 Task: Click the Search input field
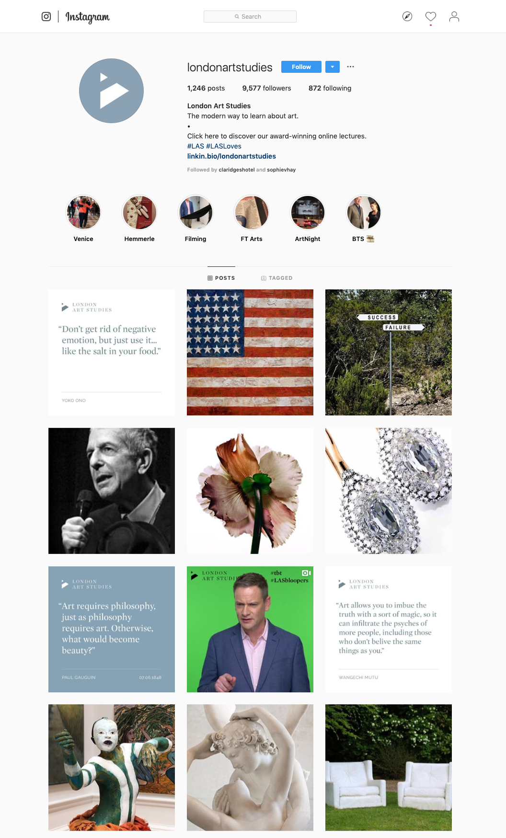[250, 16]
